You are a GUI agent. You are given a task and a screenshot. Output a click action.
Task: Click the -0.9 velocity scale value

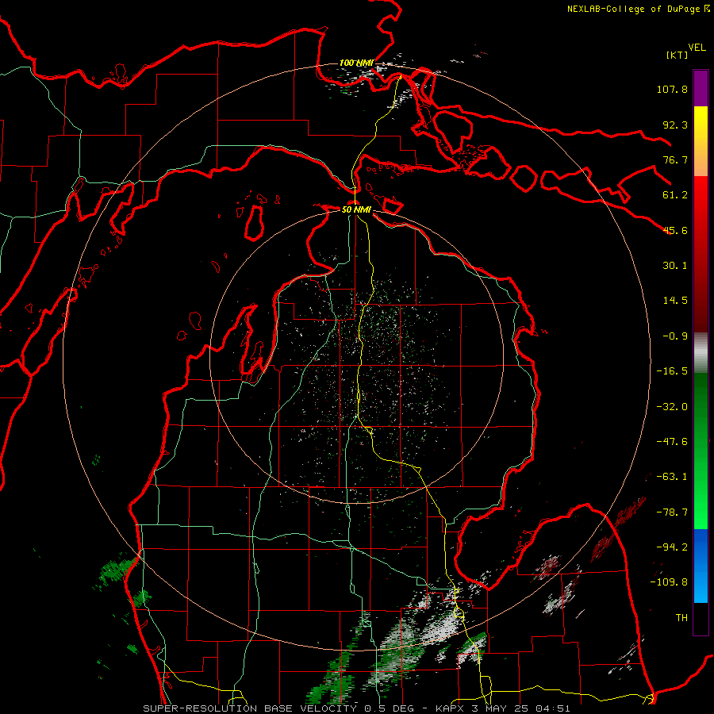(x=675, y=336)
